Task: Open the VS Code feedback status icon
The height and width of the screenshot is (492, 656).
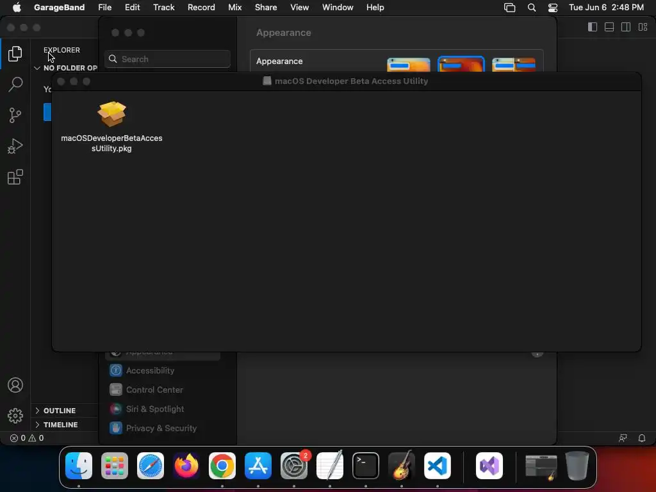Action: pyautogui.click(x=623, y=438)
